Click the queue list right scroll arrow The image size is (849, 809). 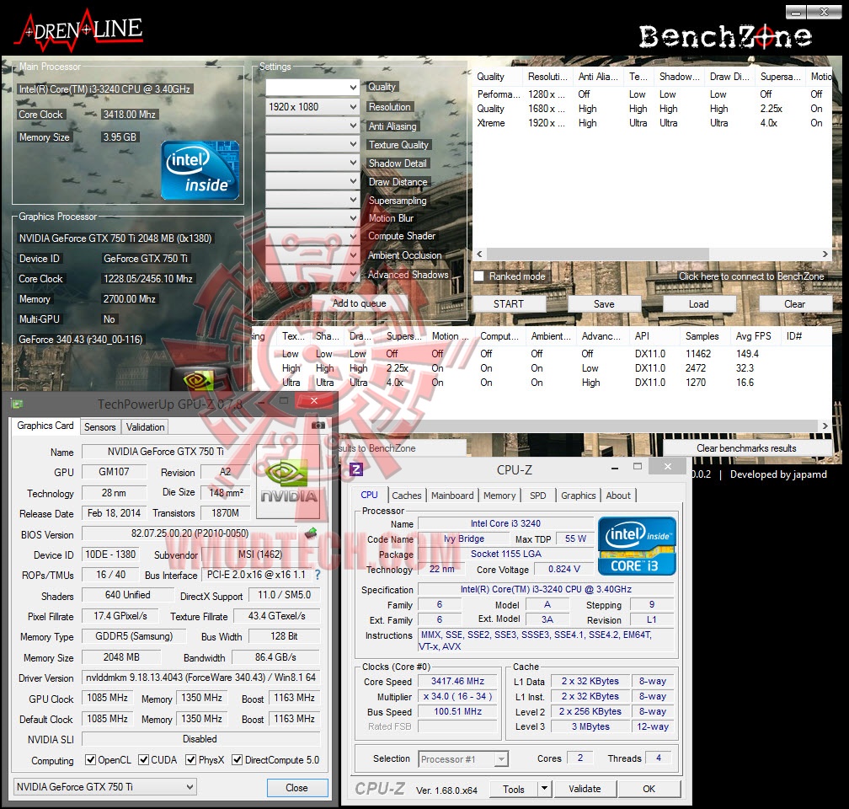[825, 254]
